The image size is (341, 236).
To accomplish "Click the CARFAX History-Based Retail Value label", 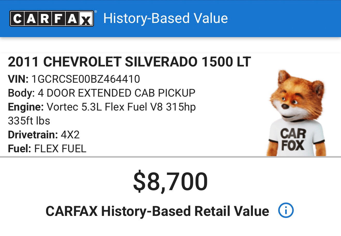I will [x=157, y=211].
